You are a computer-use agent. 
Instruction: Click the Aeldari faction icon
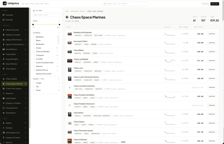(4, 123)
